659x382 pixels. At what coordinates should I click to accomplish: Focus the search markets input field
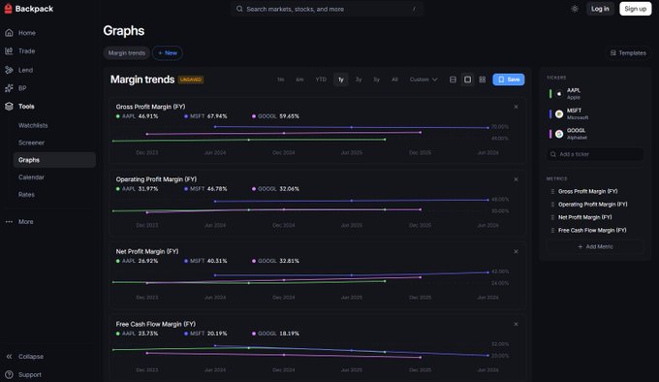(327, 9)
